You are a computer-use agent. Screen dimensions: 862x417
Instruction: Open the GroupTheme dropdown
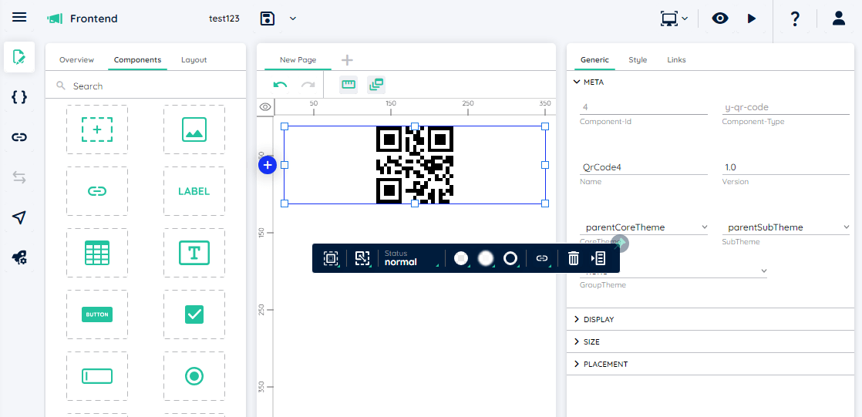(673, 271)
